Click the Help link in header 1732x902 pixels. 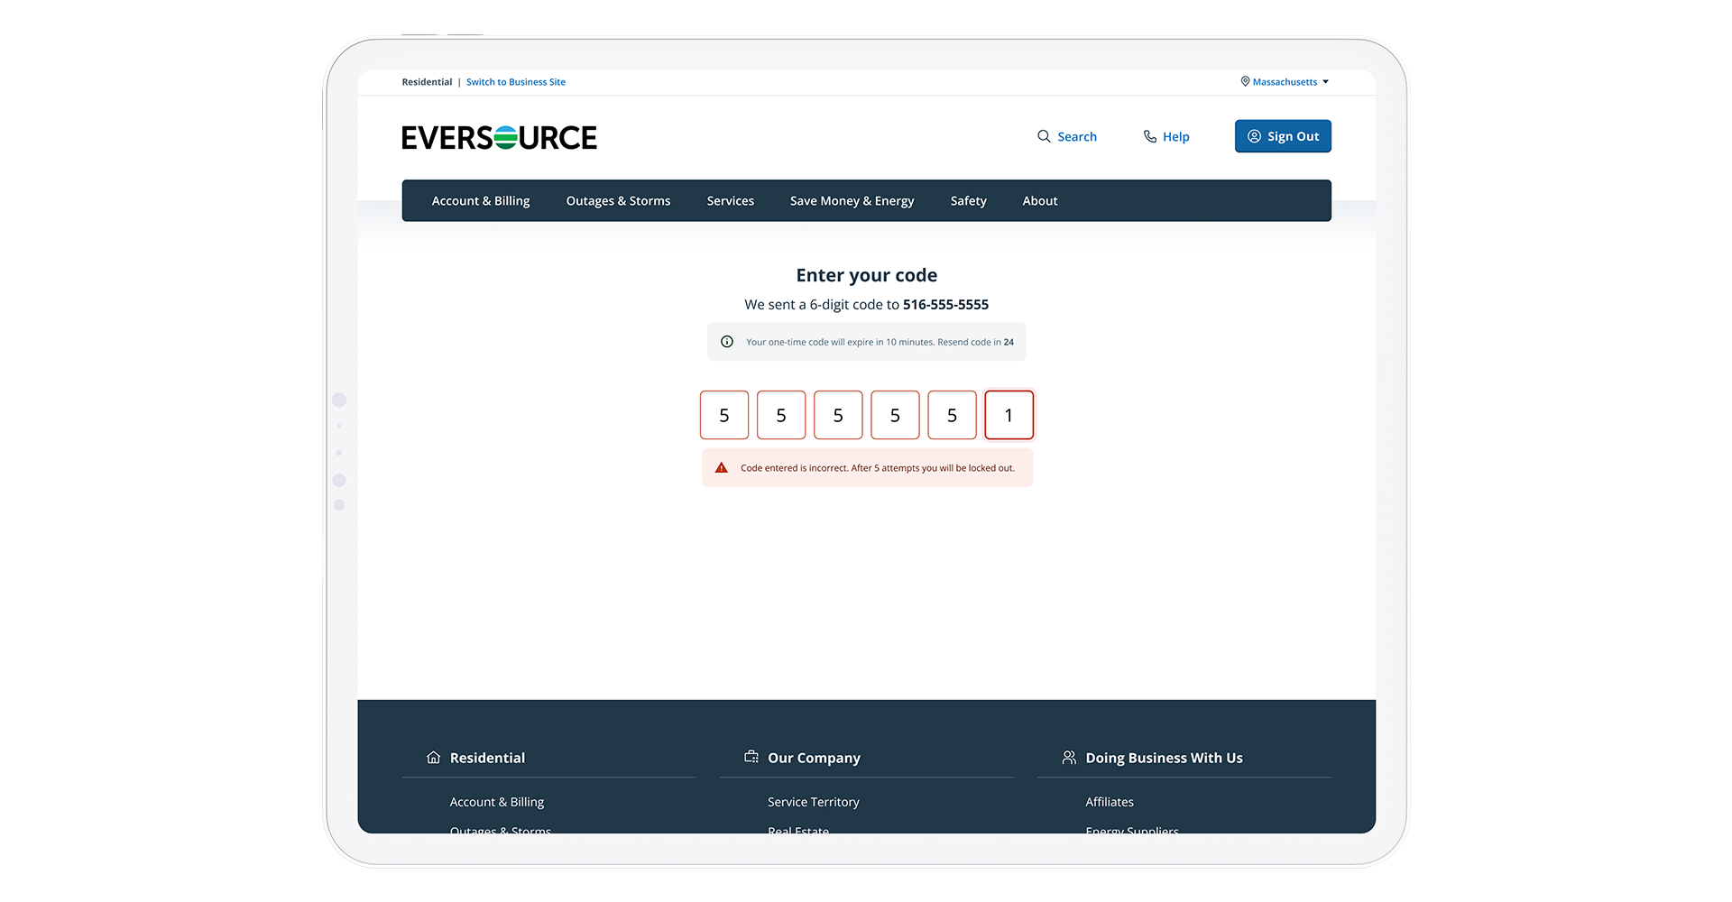tap(1166, 136)
